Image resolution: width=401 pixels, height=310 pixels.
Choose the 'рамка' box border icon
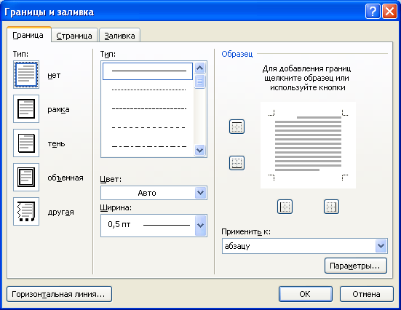coord(26,109)
